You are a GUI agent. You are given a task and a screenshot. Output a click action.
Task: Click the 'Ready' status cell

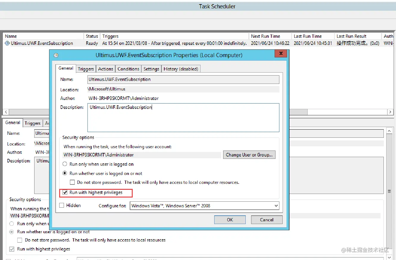point(92,43)
